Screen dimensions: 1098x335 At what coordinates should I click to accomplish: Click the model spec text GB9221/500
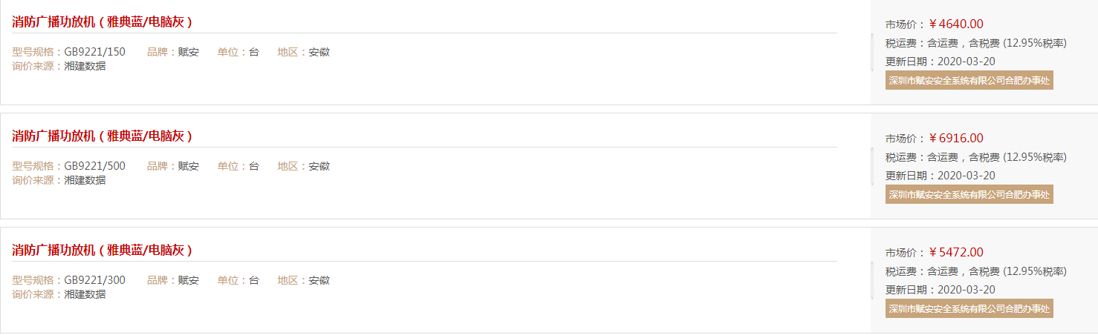coord(94,166)
